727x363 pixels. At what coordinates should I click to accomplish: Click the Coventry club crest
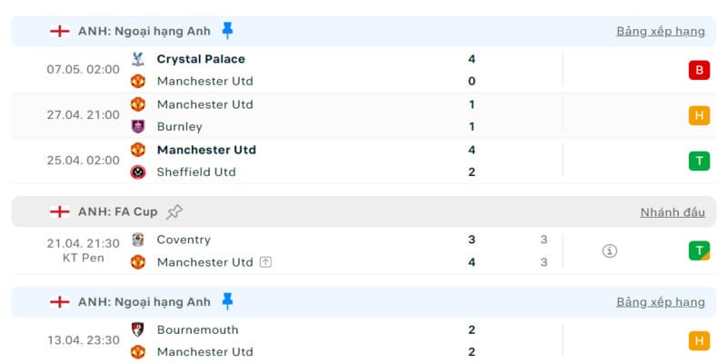tap(138, 240)
